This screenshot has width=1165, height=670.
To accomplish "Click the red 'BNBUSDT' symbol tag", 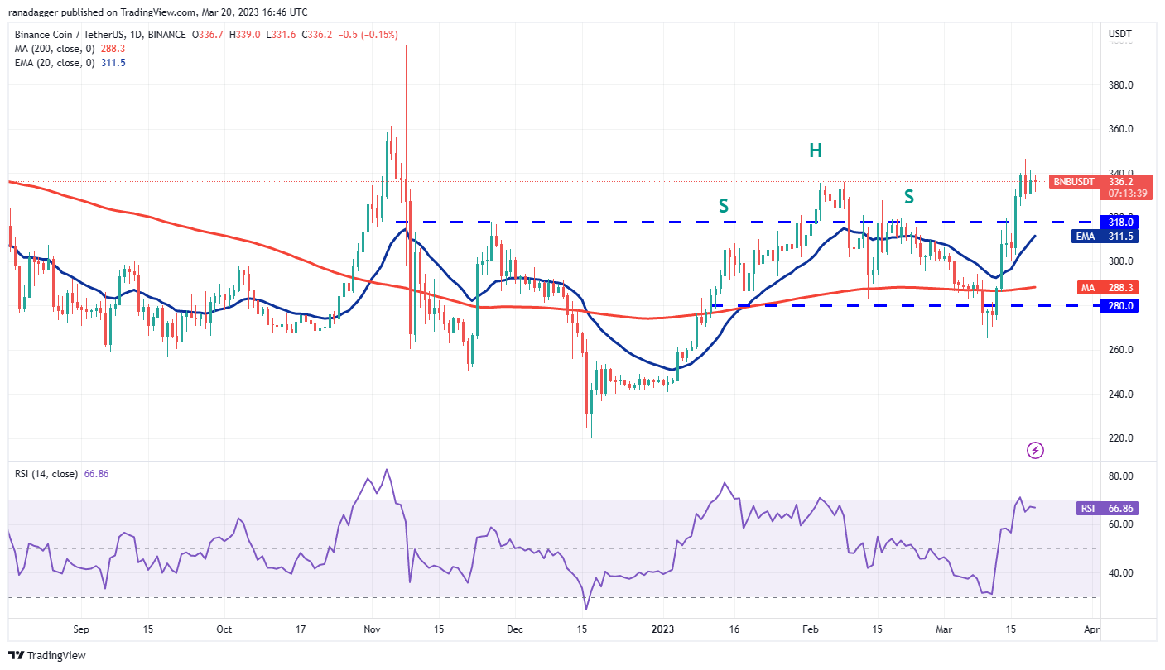I will coord(1073,182).
